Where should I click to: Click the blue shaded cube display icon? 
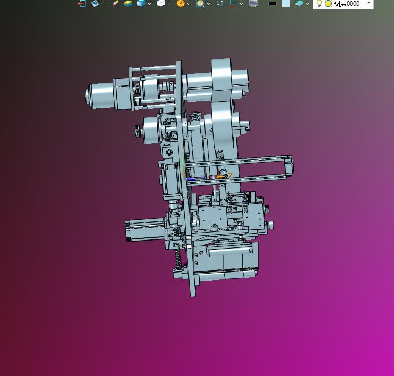point(141,3)
